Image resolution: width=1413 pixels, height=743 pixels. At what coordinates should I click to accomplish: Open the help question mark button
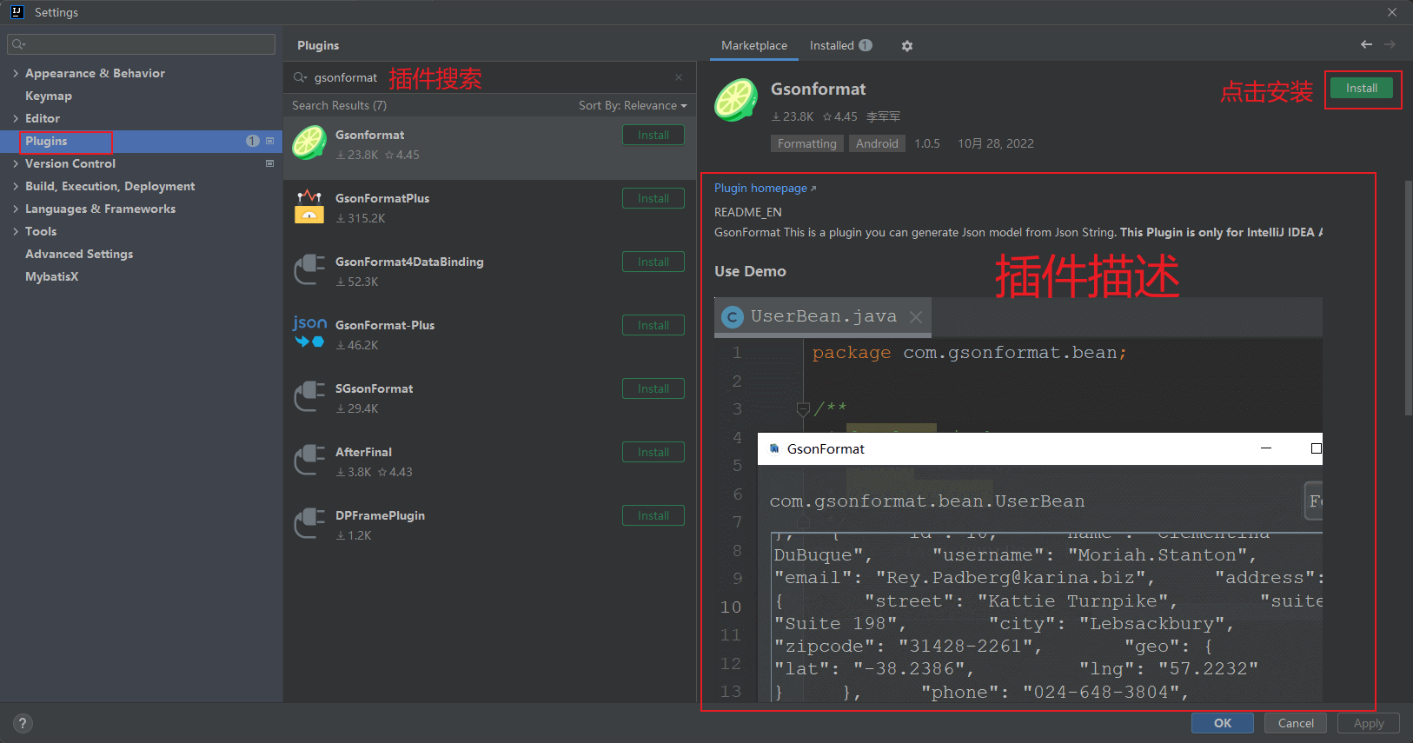23,723
